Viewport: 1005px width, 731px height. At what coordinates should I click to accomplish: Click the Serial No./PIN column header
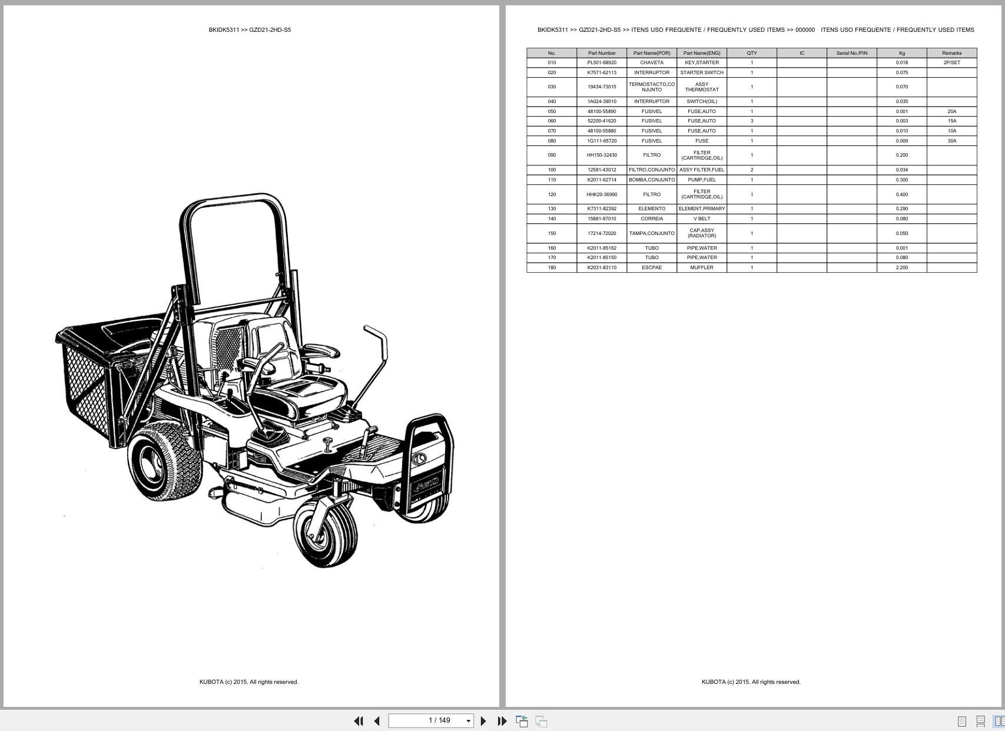852,53
